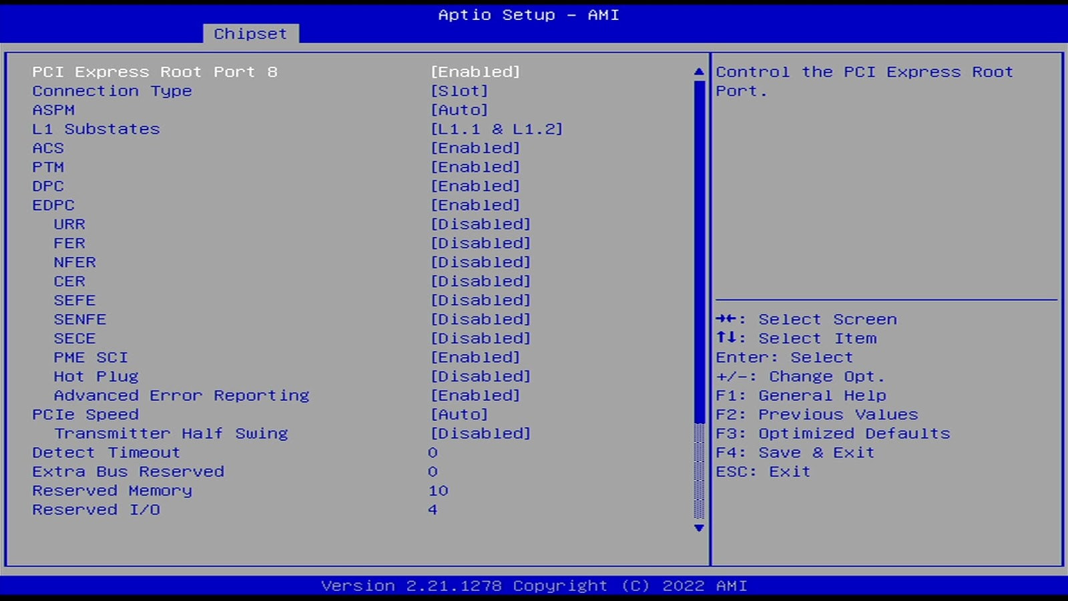Change Advanced Error Reporting [Enabled] value
Screen dimensions: 1068x601
coord(475,395)
